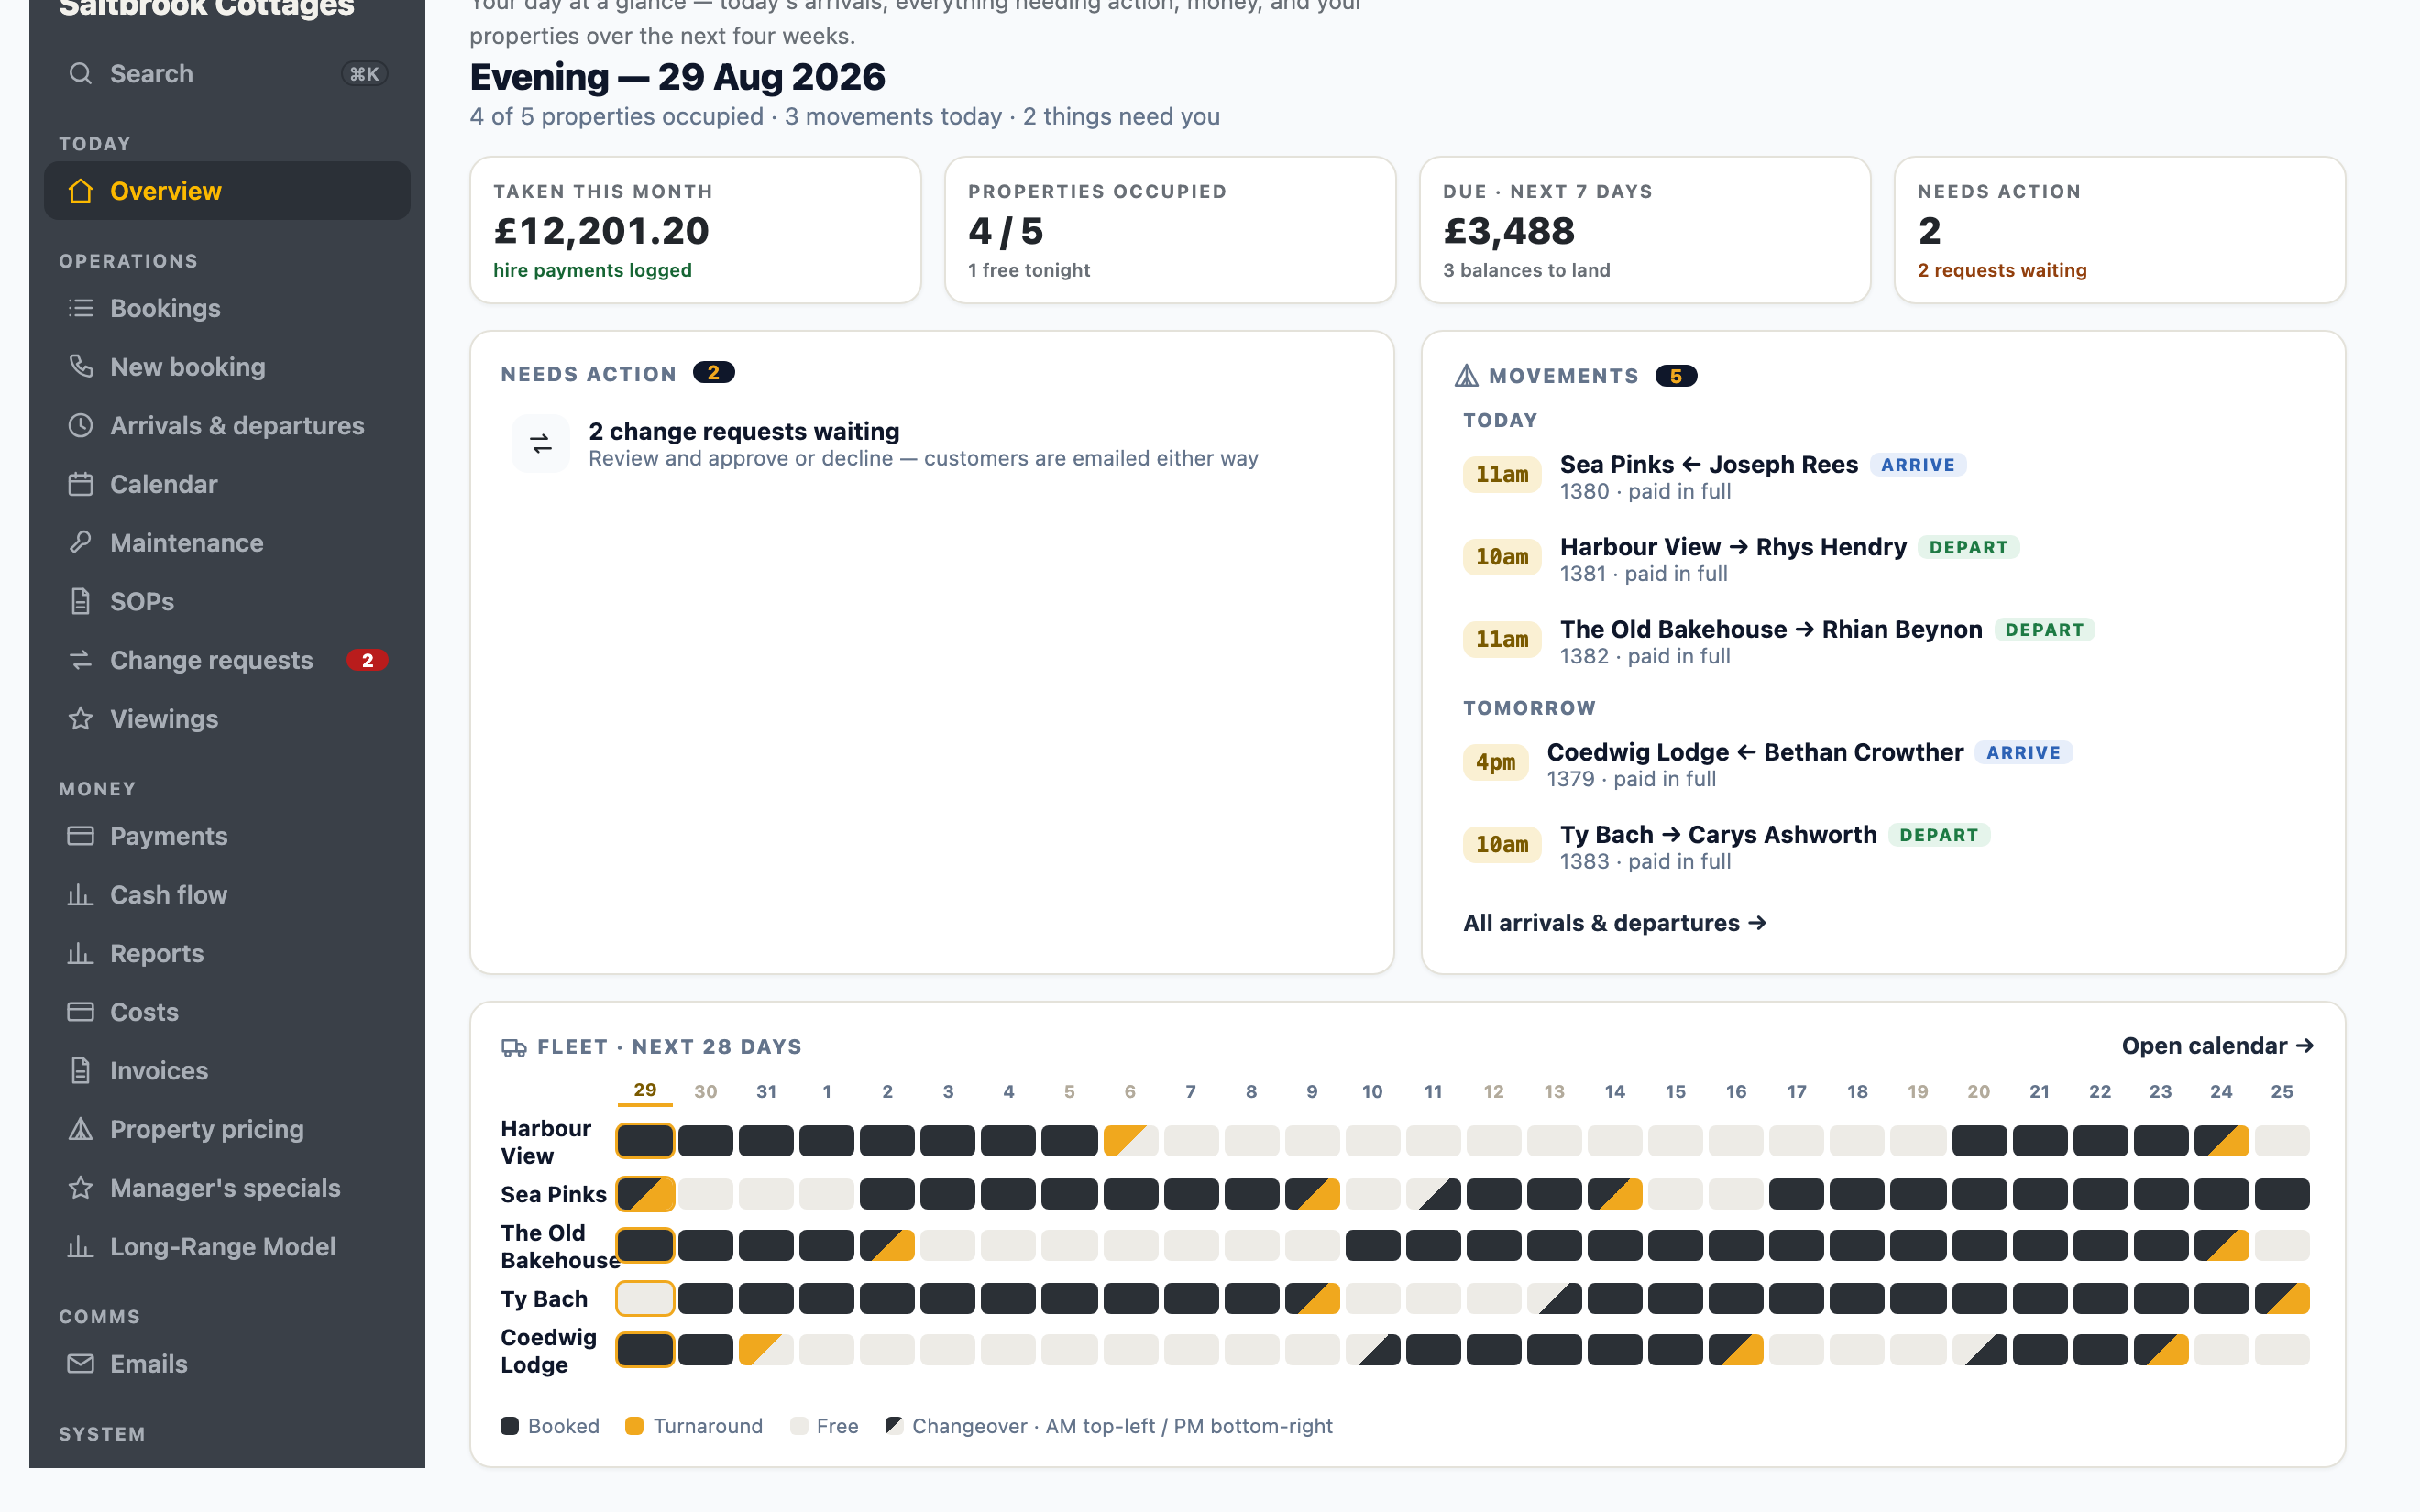The width and height of the screenshot is (2420, 1512).
Task: Click the Properties occupied 4 / 5 card
Action: tap(1170, 230)
